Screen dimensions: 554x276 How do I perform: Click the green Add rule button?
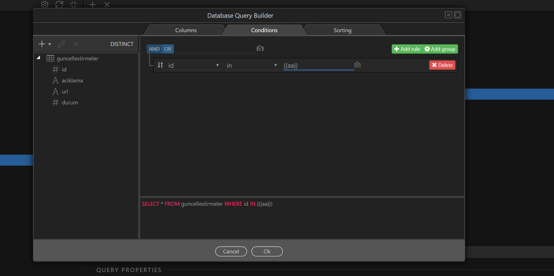pyautogui.click(x=407, y=49)
